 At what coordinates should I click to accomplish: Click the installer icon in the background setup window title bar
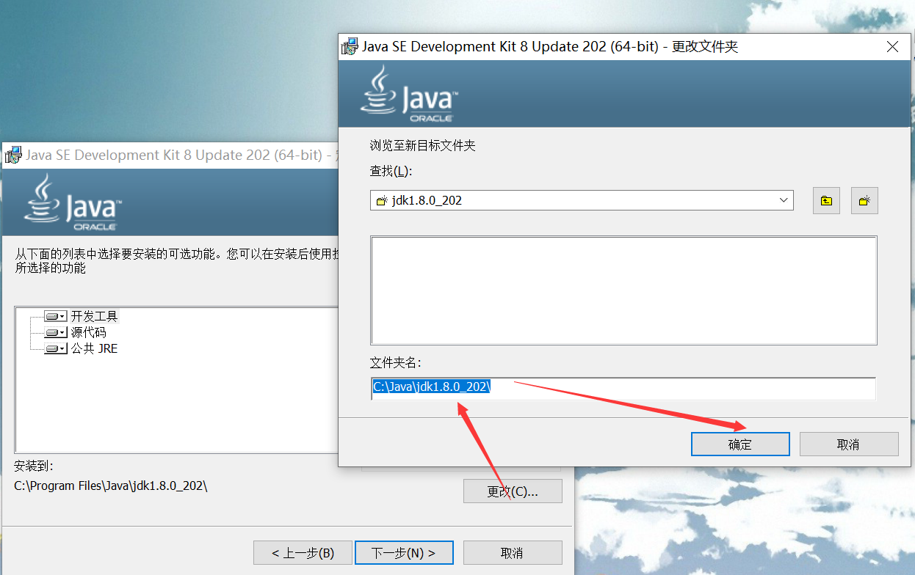[12, 155]
